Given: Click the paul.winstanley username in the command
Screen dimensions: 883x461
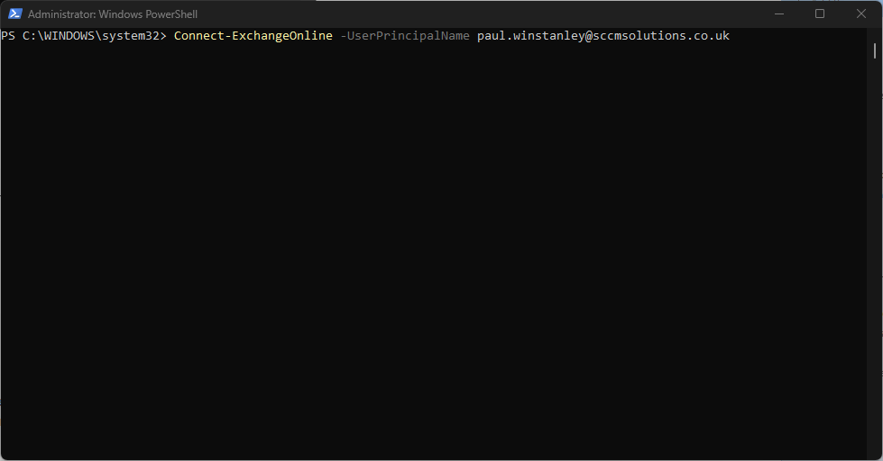Looking at the screenshot, I should point(530,36).
